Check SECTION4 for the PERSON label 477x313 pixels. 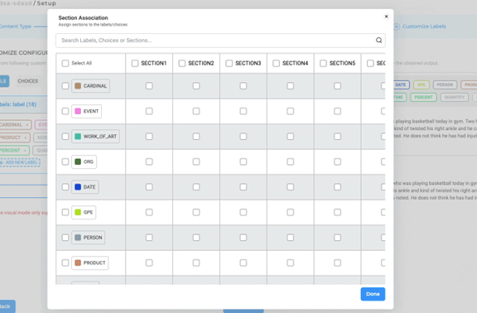pos(291,238)
